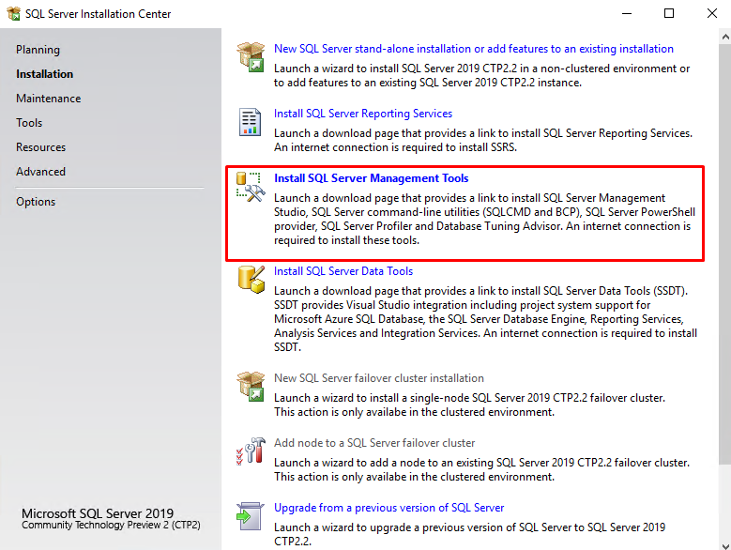Click the SQL Server Data Tools cylinder icon
The image size is (731, 550).
(251, 280)
